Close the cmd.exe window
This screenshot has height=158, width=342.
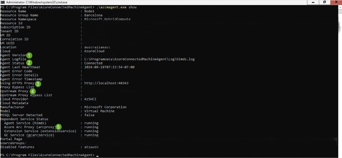(x=336, y=2)
